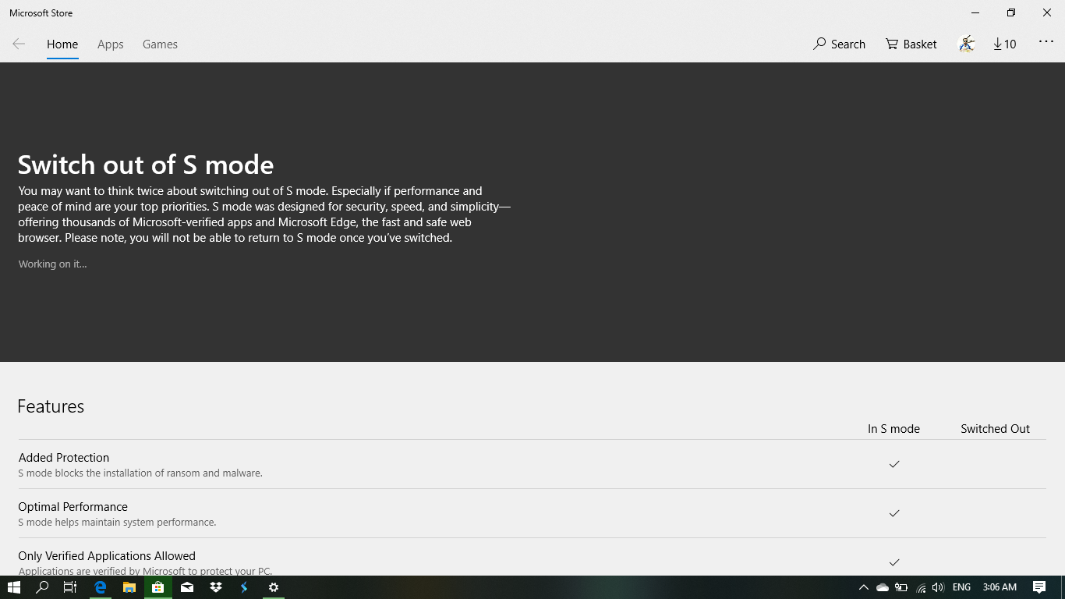Launch Microsoft Edge from taskbar

100,587
